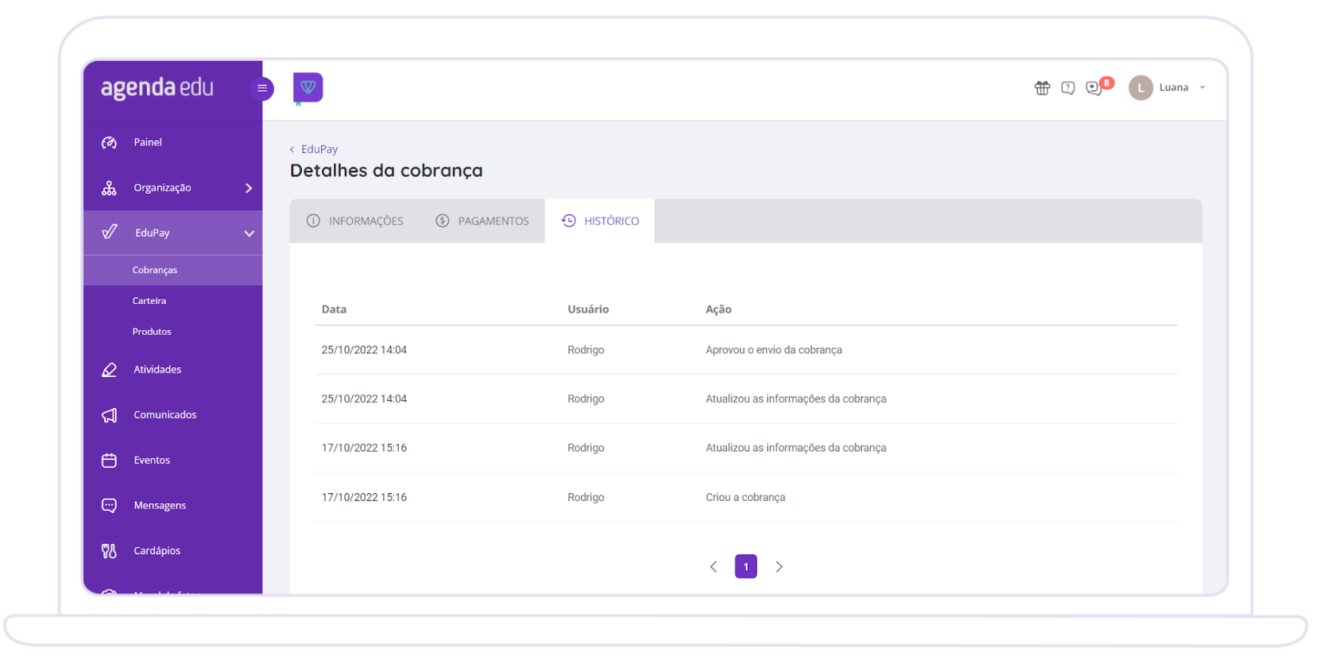Click the EduPay check mark icon
The image size is (1319, 661).
pyautogui.click(x=110, y=232)
